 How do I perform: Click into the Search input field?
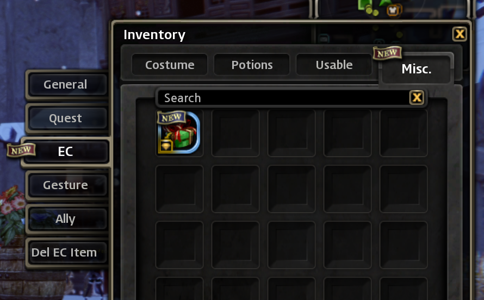[283, 98]
